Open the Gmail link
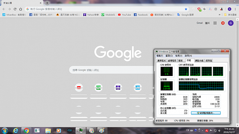Screen dimensions: 239x134 199,23
